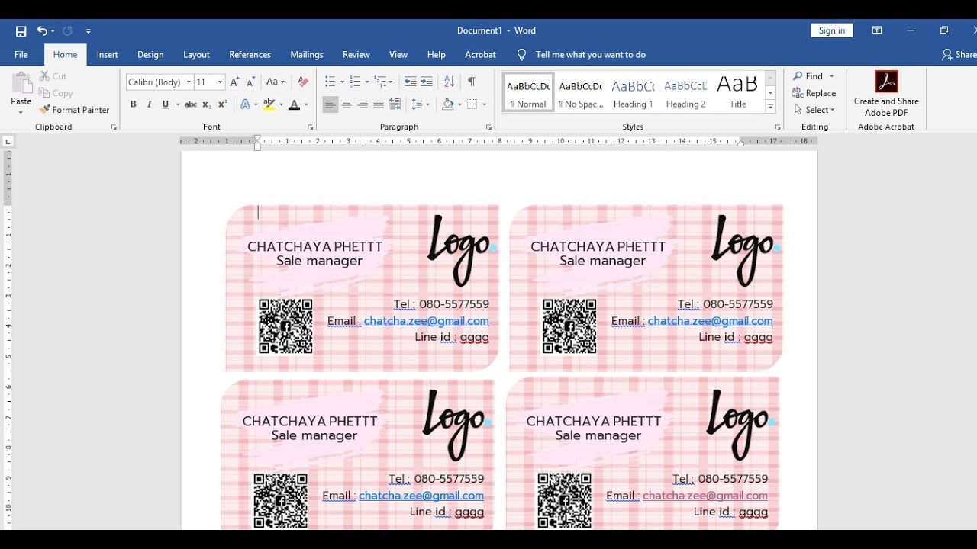Apply numbered list
Image resolution: width=977 pixels, height=549 pixels.
click(x=355, y=82)
